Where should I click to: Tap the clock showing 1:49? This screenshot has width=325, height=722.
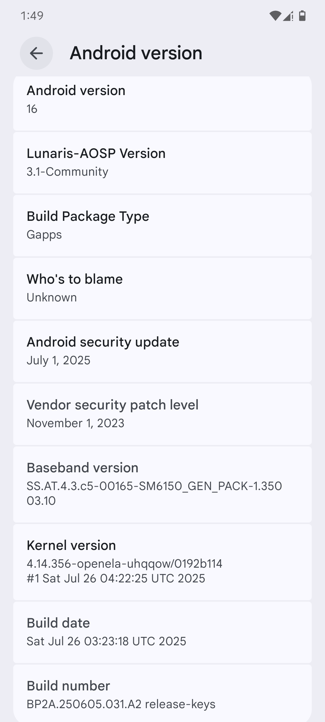(x=32, y=16)
